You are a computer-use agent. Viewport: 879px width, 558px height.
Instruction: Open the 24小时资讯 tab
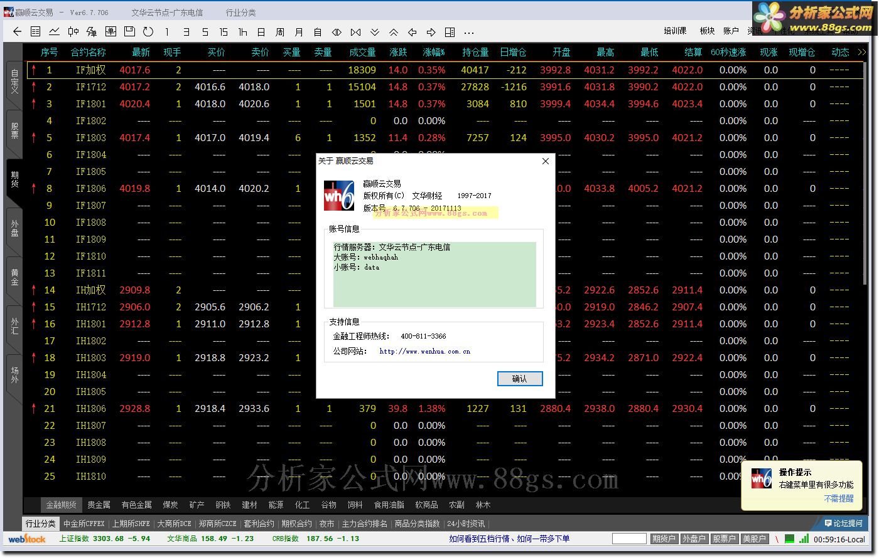pos(465,524)
